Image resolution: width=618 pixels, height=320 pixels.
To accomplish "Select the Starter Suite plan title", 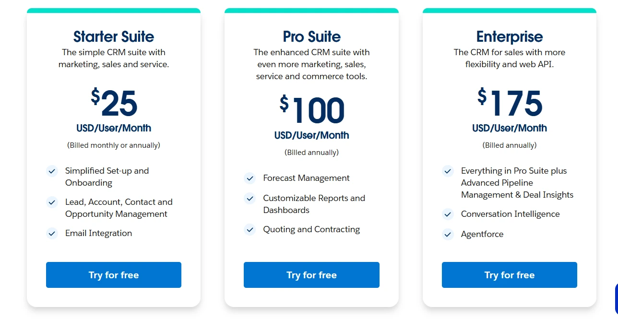I will 113,37.
